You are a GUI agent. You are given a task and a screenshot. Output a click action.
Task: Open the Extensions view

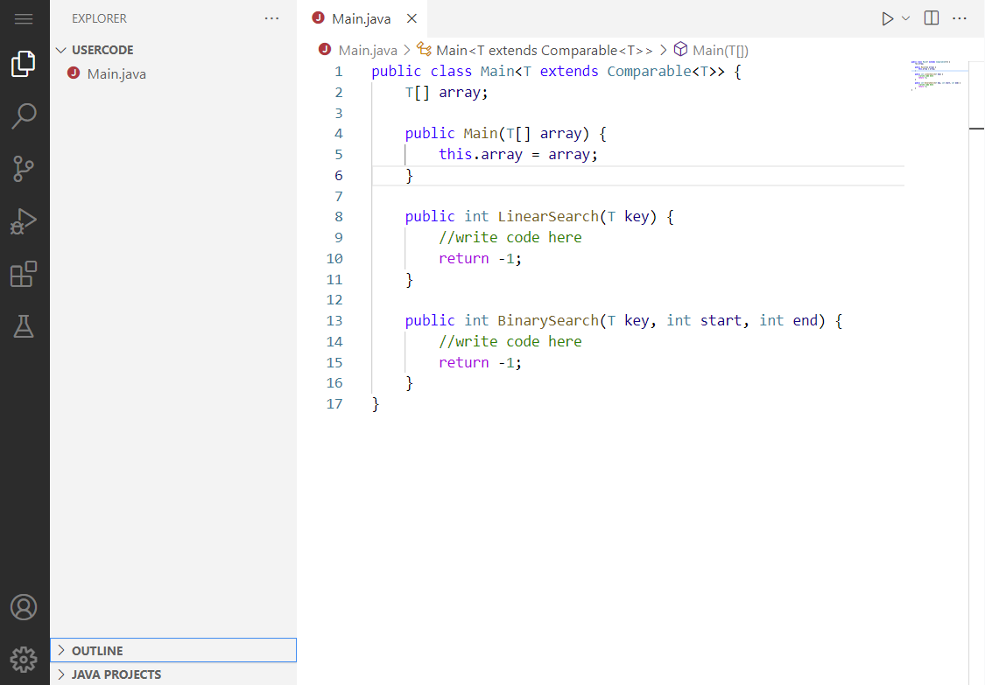(x=24, y=274)
